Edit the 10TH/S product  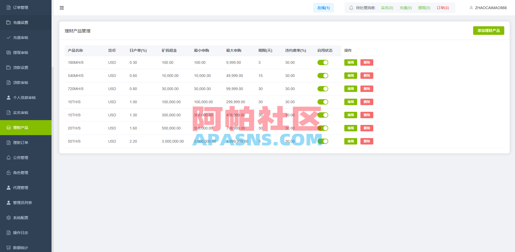pos(350,102)
